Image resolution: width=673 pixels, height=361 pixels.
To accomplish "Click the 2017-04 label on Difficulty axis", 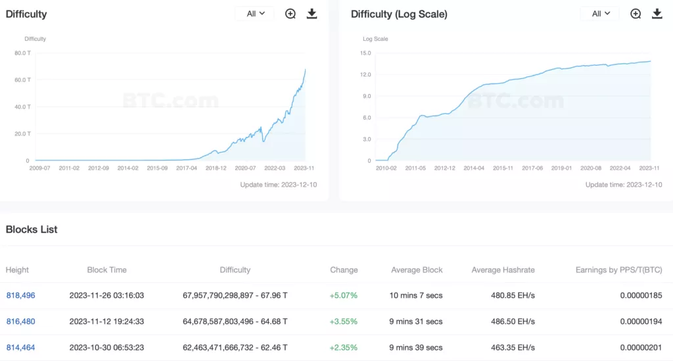I will coord(187,168).
